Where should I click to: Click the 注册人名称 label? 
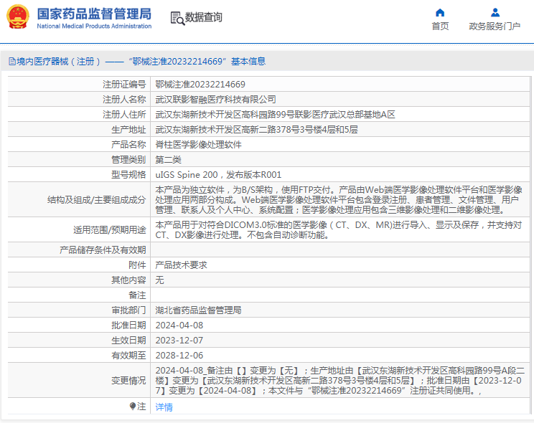pyautogui.click(x=124, y=100)
